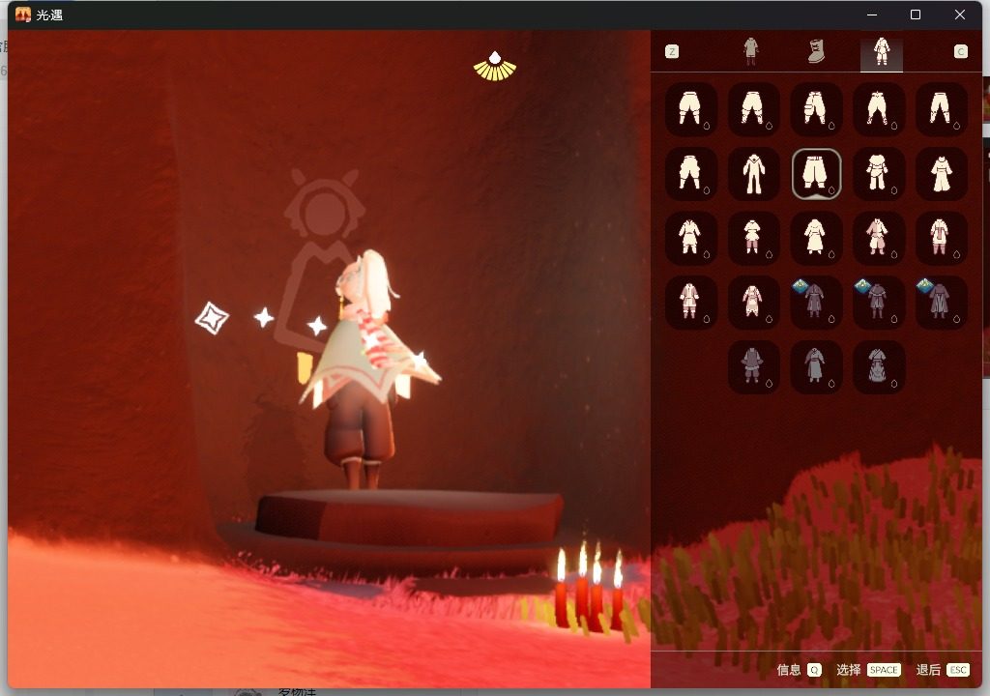The image size is (990, 696).
Task: Switch to the boot shoes category tab
Action: click(816, 52)
